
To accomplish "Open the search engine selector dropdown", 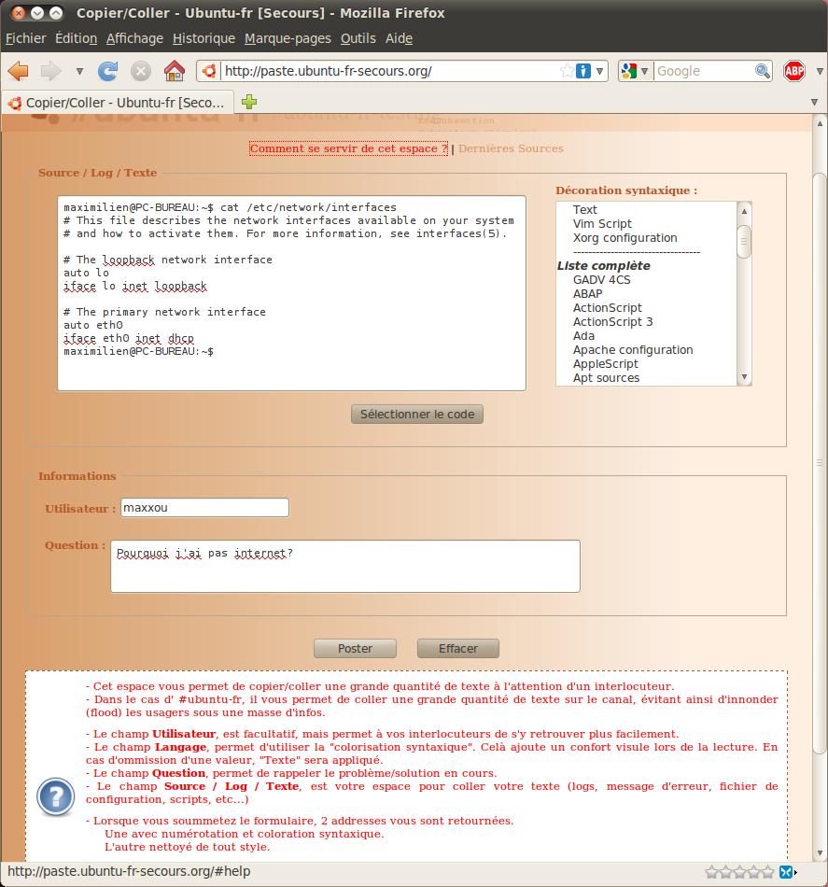I will [636, 71].
